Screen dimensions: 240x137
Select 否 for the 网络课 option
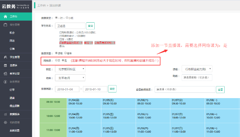(x=56, y=61)
